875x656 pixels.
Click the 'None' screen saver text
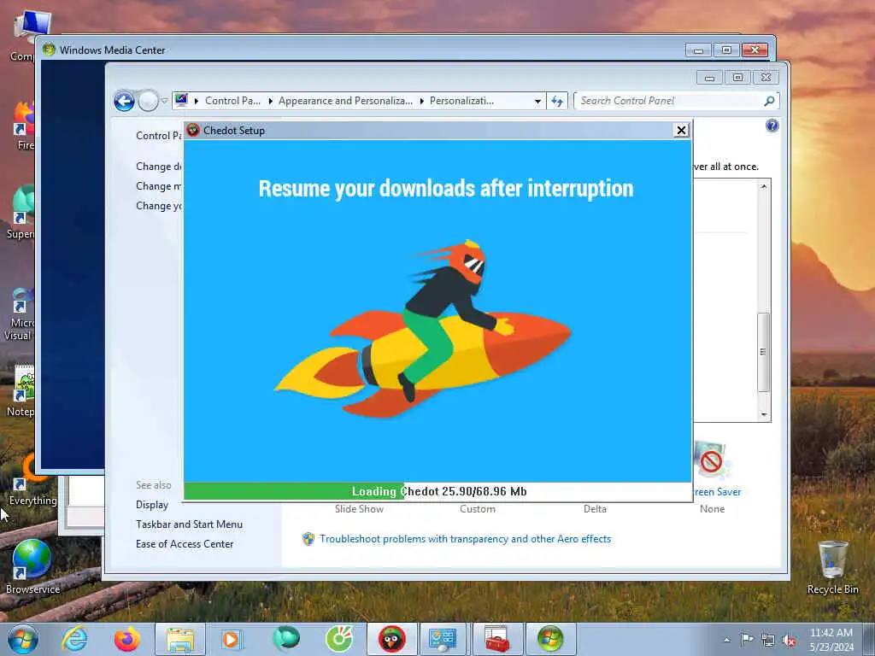(x=712, y=509)
